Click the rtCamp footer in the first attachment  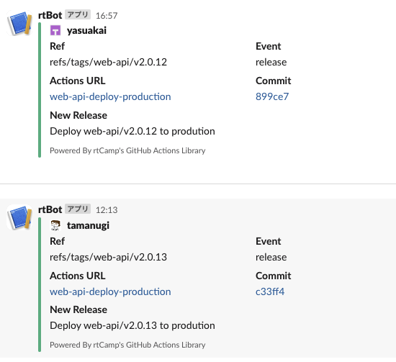(127, 150)
